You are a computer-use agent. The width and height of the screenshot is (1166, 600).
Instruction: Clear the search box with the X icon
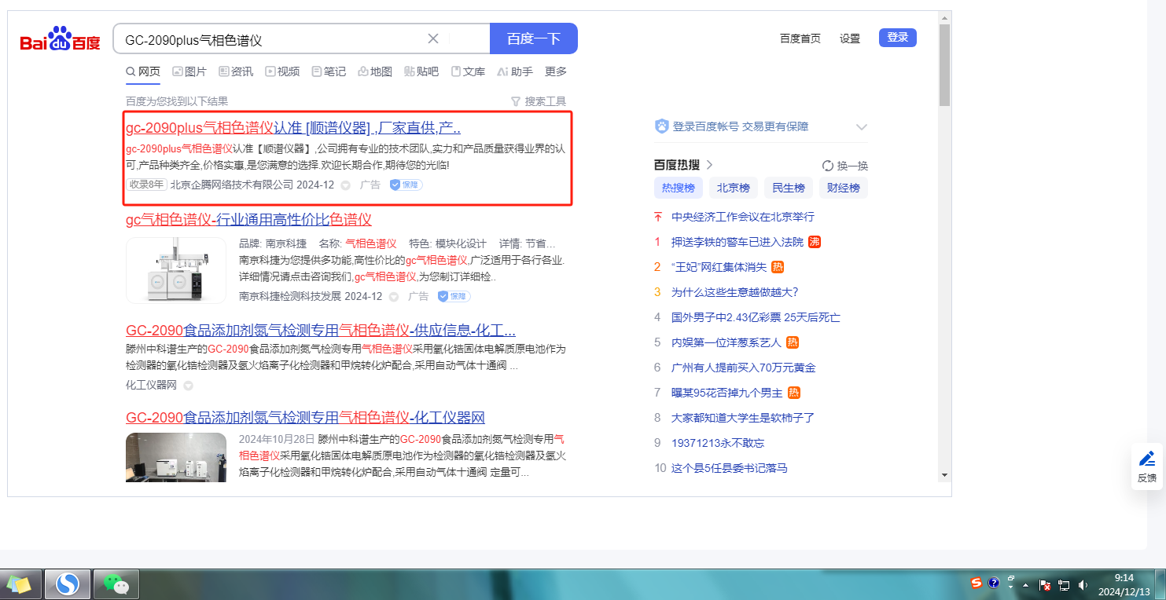point(433,38)
